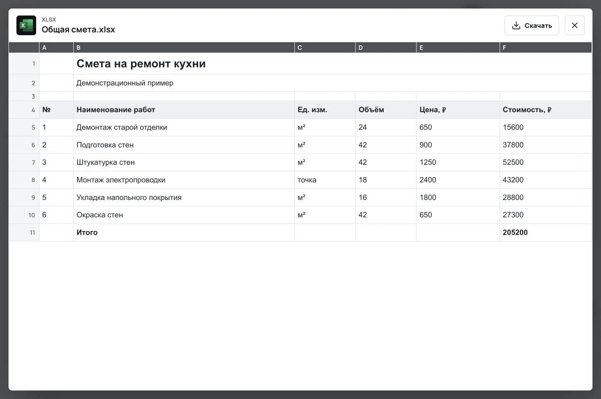This screenshot has height=399, width=601.
Task: Select the 'Подготовка стен' cell
Action: coord(184,145)
